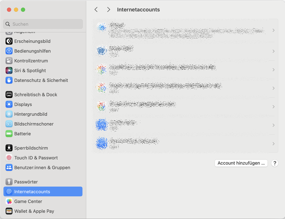This screenshot has width=285, height=219.
Task: Click the Kontrollzentrum icon in sidebar
Action: pyautogui.click(x=9, y=61)
